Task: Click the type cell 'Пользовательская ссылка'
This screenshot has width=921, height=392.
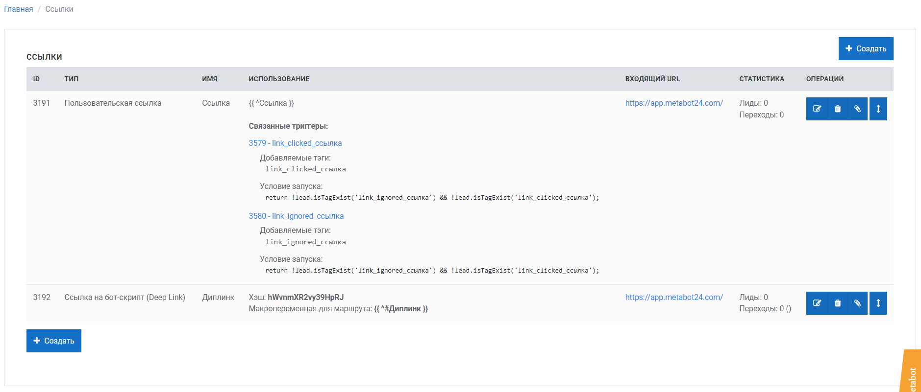Action: 113,103
